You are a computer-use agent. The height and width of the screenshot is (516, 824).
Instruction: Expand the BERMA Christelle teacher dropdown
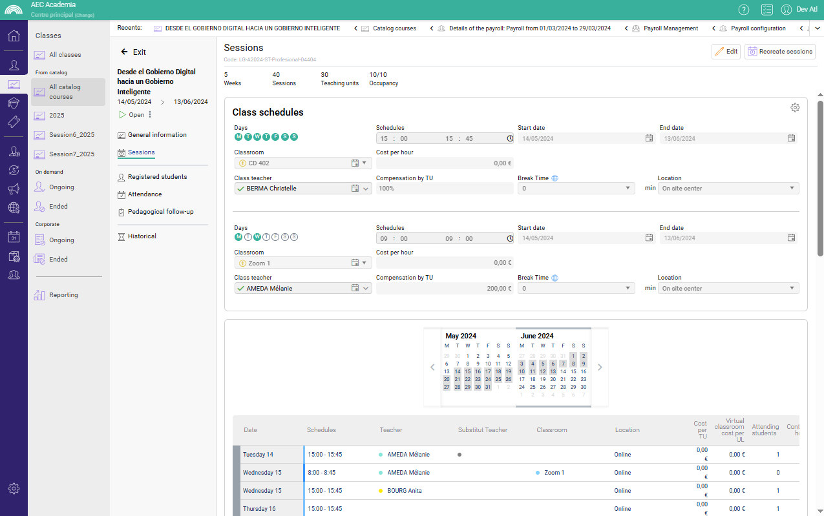coord(366,189)
